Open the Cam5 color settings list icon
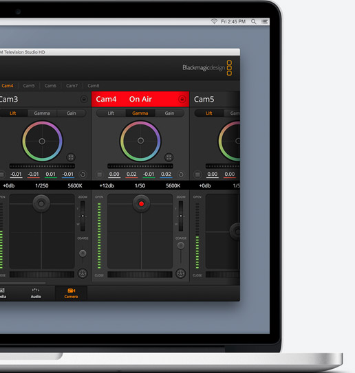Image resolution: width=355 pixels, height=373 pixels. [x=197, y=174]
